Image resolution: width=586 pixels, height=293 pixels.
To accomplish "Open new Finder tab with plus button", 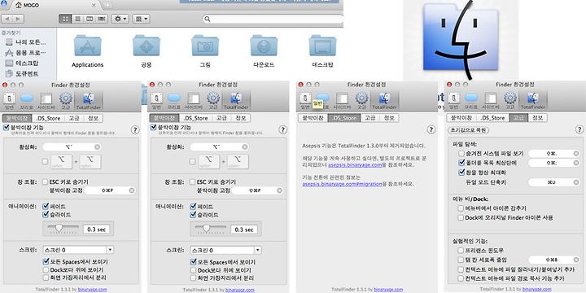I will [x=107, y=5].
